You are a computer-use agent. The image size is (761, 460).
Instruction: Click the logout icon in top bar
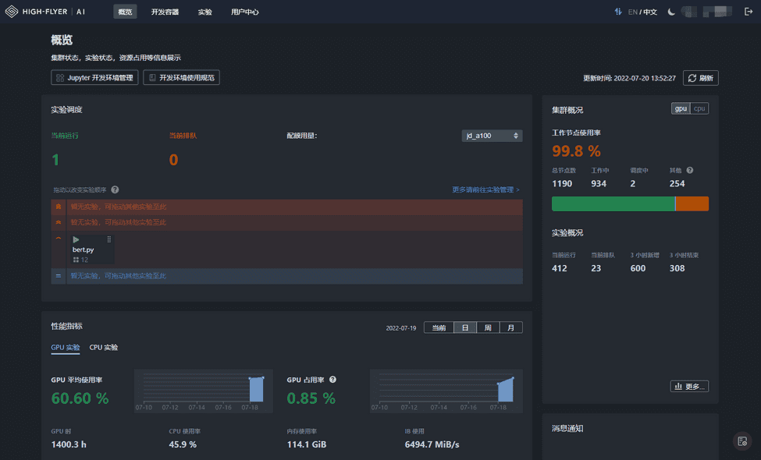[749, 12]
